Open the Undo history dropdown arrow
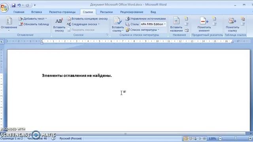 pyautogui.click(x=23, y=5)
